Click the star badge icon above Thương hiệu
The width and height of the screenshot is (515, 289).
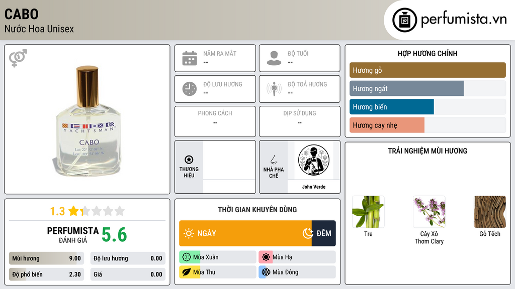pos(189,160)
